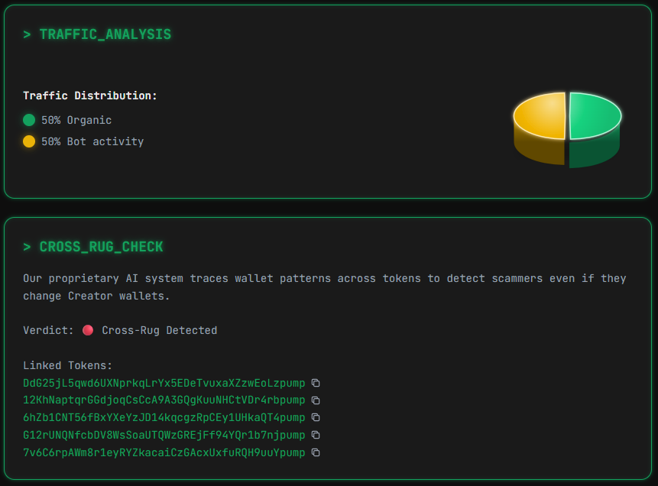Click the 'Traffic Distribution:' label

pos(90,96)
